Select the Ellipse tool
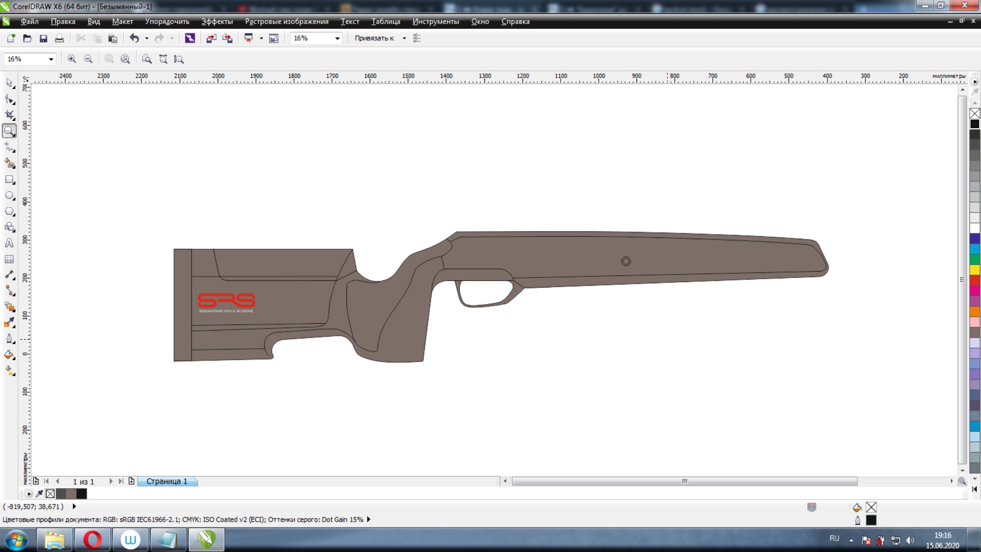 click(x=9, y=196)
